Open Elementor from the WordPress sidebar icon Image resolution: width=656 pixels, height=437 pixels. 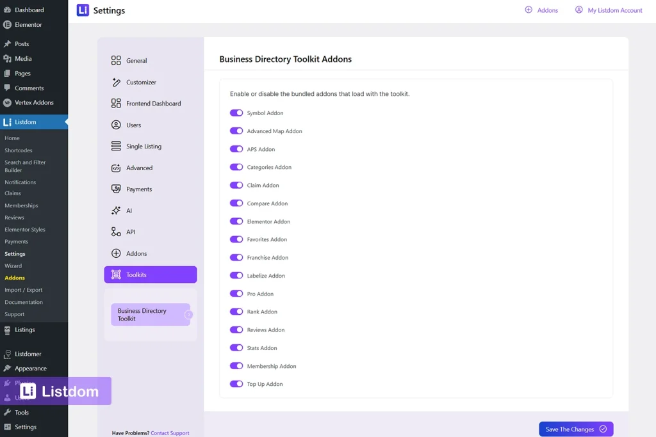8,25
